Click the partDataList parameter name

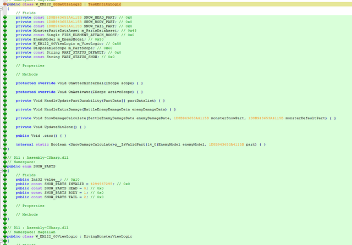(x=141, y=101)
